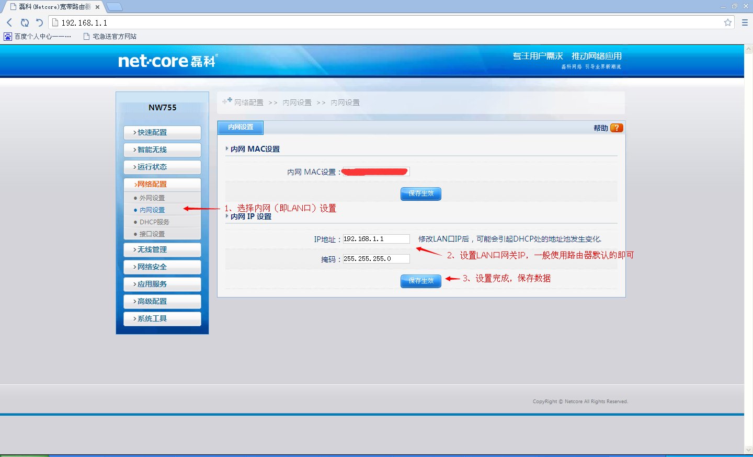This screenshot has height=457, width=753.
Task: Refresh the page with the reload icon
Action: pyautogui.click(x=25, y=22)
